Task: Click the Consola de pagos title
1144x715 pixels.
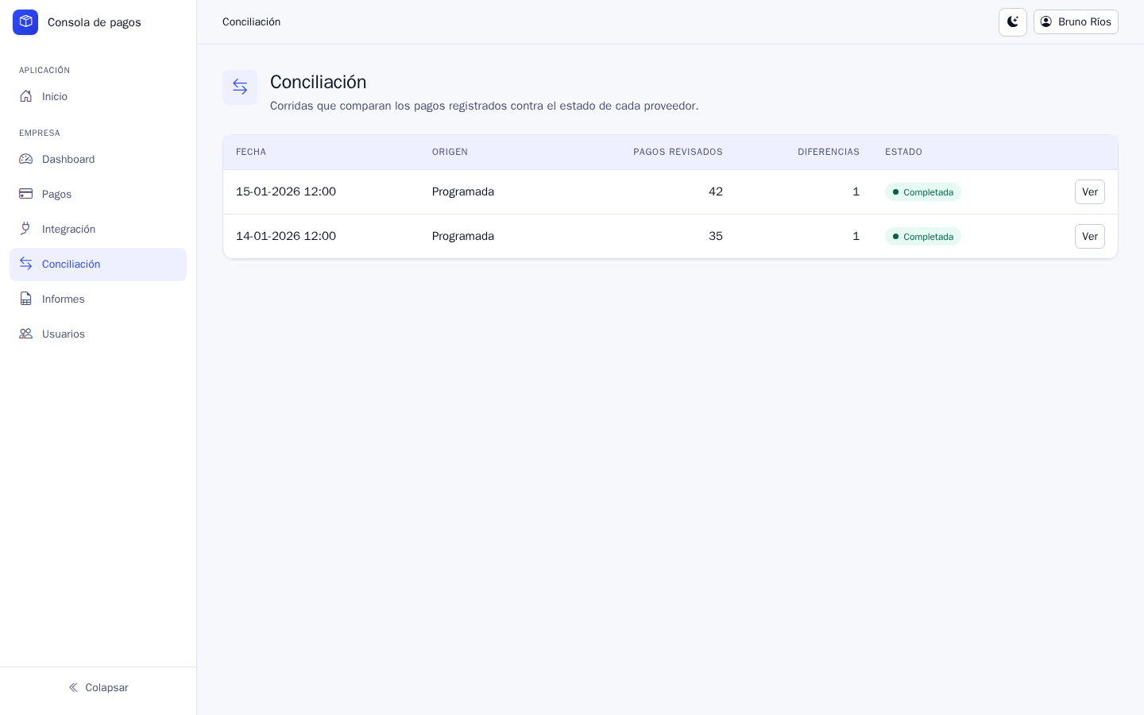Action: (95, 22)
